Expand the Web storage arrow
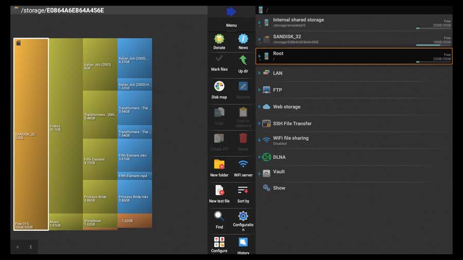Image resolution: width=463 pixels, height=260 pixels. [259, 106]
